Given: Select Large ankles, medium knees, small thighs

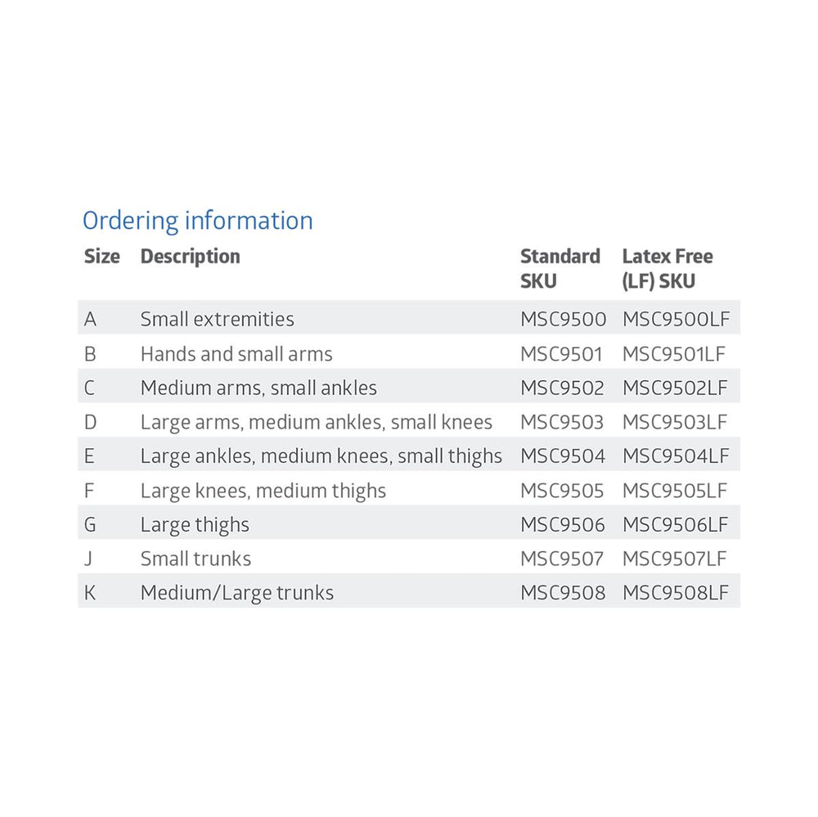Looking at the screenshot, I should [x=321, y=456].
